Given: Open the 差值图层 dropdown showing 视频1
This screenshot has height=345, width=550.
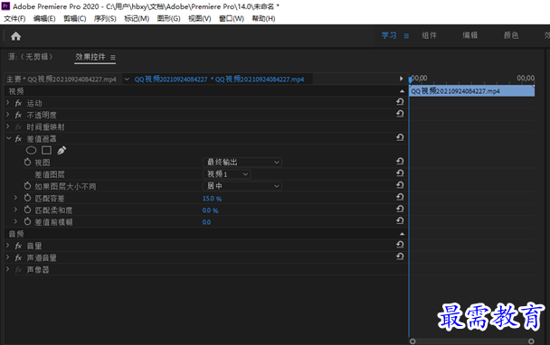Looking at the screenshot, I should pyautogui.click(x=226, y=174).
